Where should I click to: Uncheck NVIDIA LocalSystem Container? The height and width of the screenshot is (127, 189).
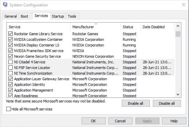click(x=11, y=40)
